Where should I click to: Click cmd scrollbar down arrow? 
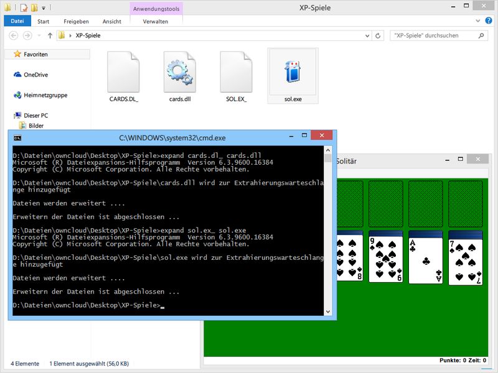click(328, 311)
